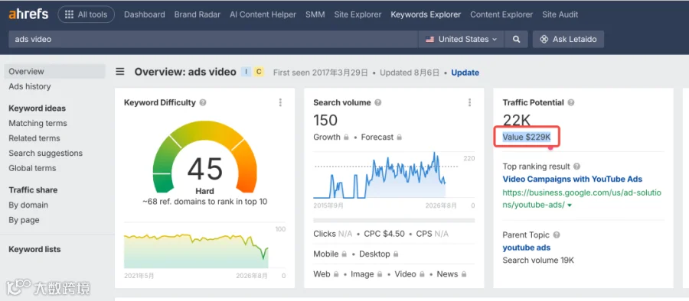Click the Ask Letaido button

568,40
